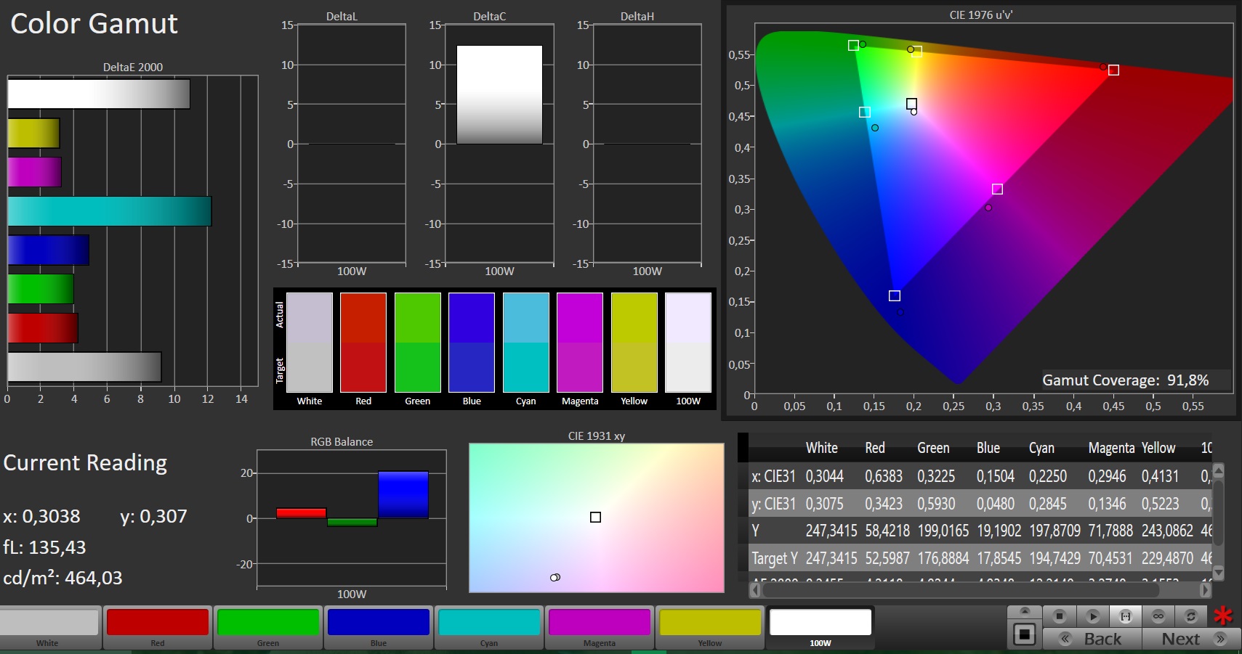Click the Red column header in the data table
This screenshot has width=1242, height=654.
coord(875,448)
